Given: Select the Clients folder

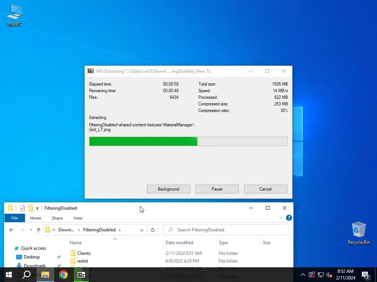Looking at the screenshot, I should (x=84, y=253).
